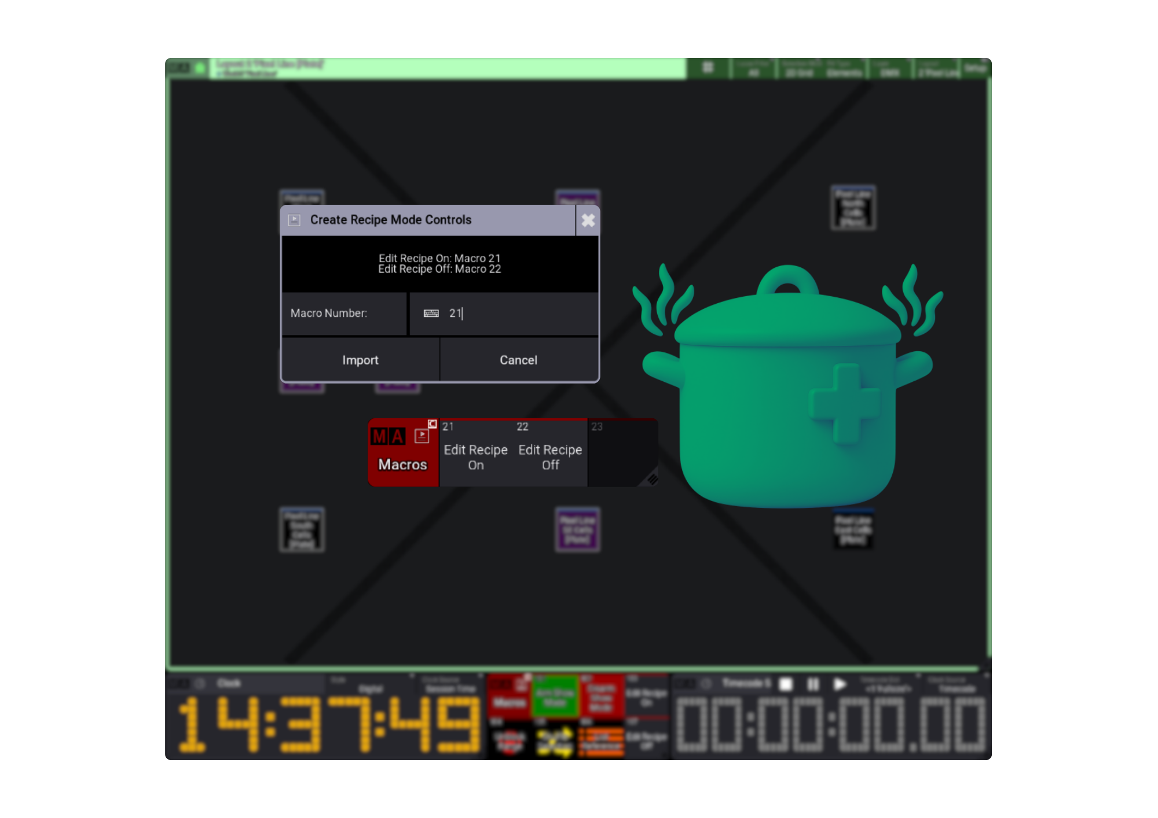Screen dimensions: 1158x818
Task: Pause the Timecode playback
Action: [813, 684]
